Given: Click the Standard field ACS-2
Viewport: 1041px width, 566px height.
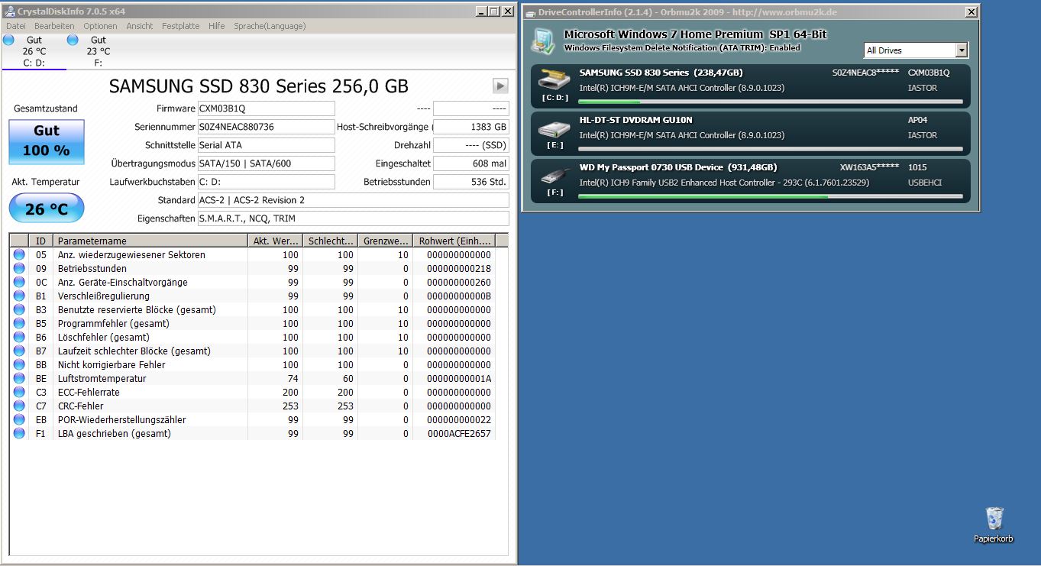Looking at the screenshot, I should (353, 200).
